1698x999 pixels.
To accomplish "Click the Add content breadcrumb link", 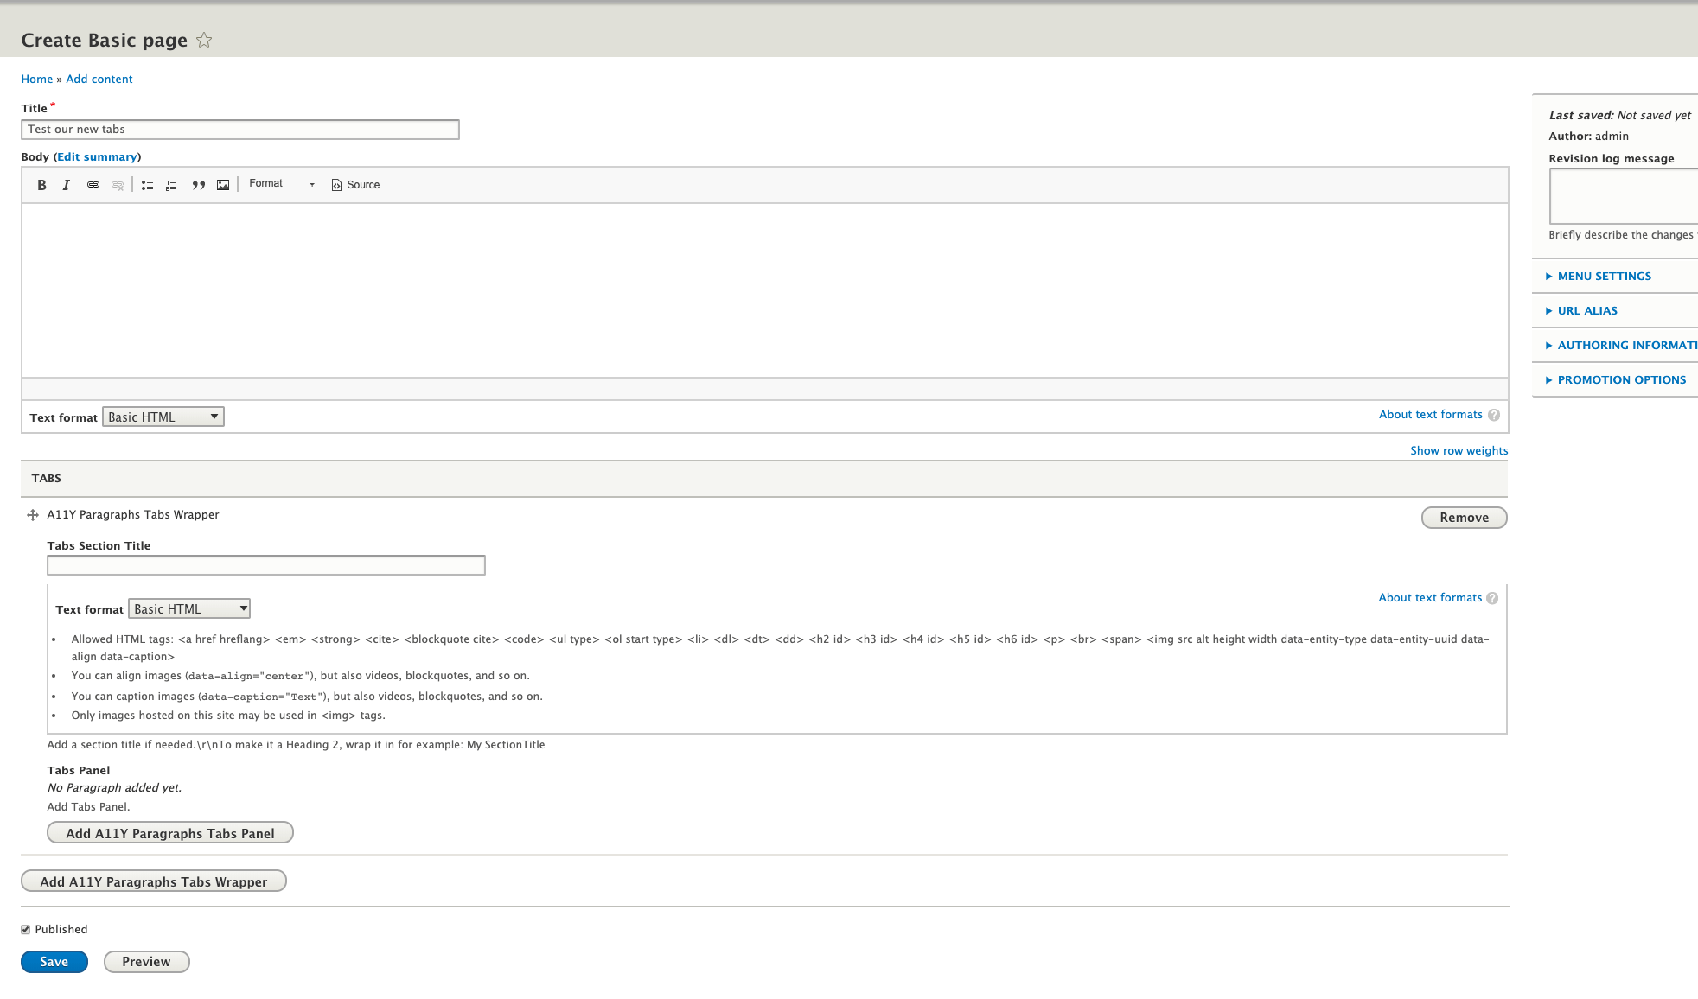I will (x=100, y=79).
